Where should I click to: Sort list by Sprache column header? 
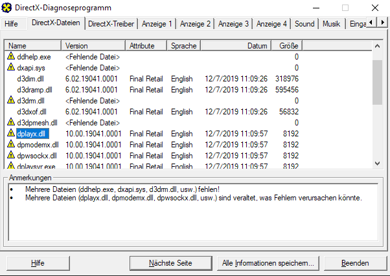(184, 46)
